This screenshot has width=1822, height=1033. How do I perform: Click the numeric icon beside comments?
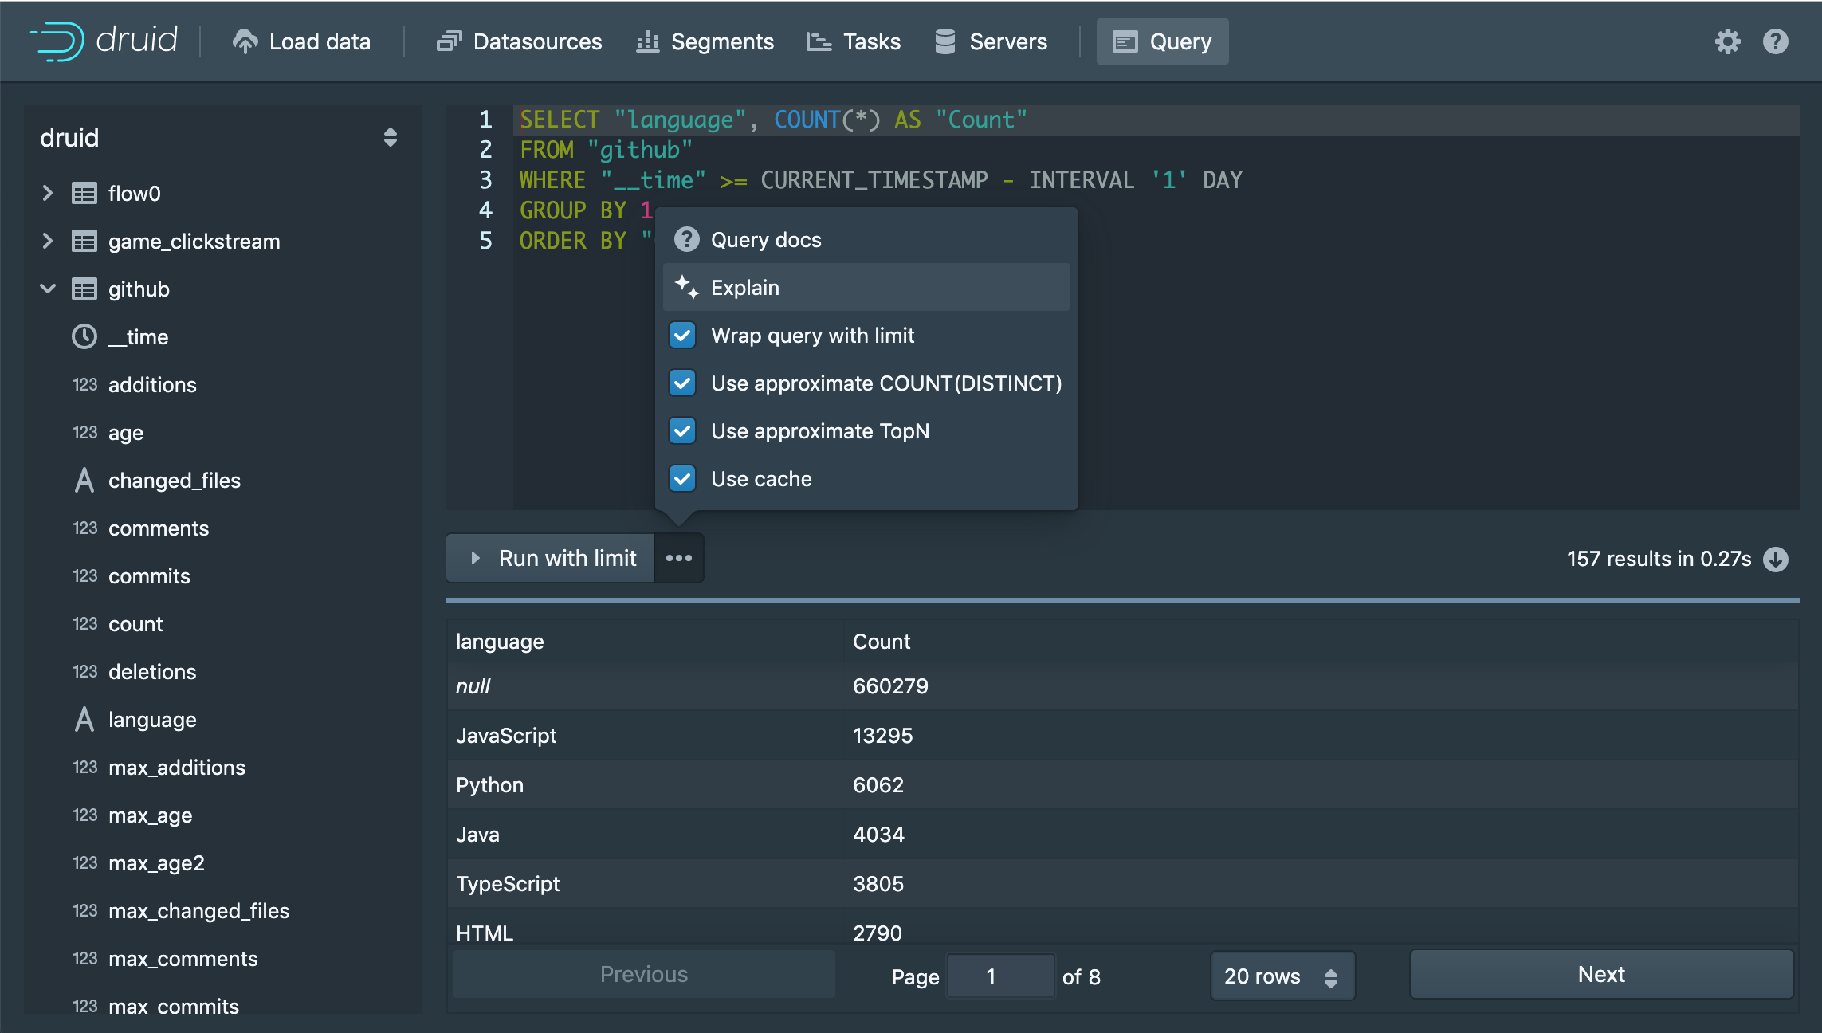85,528
